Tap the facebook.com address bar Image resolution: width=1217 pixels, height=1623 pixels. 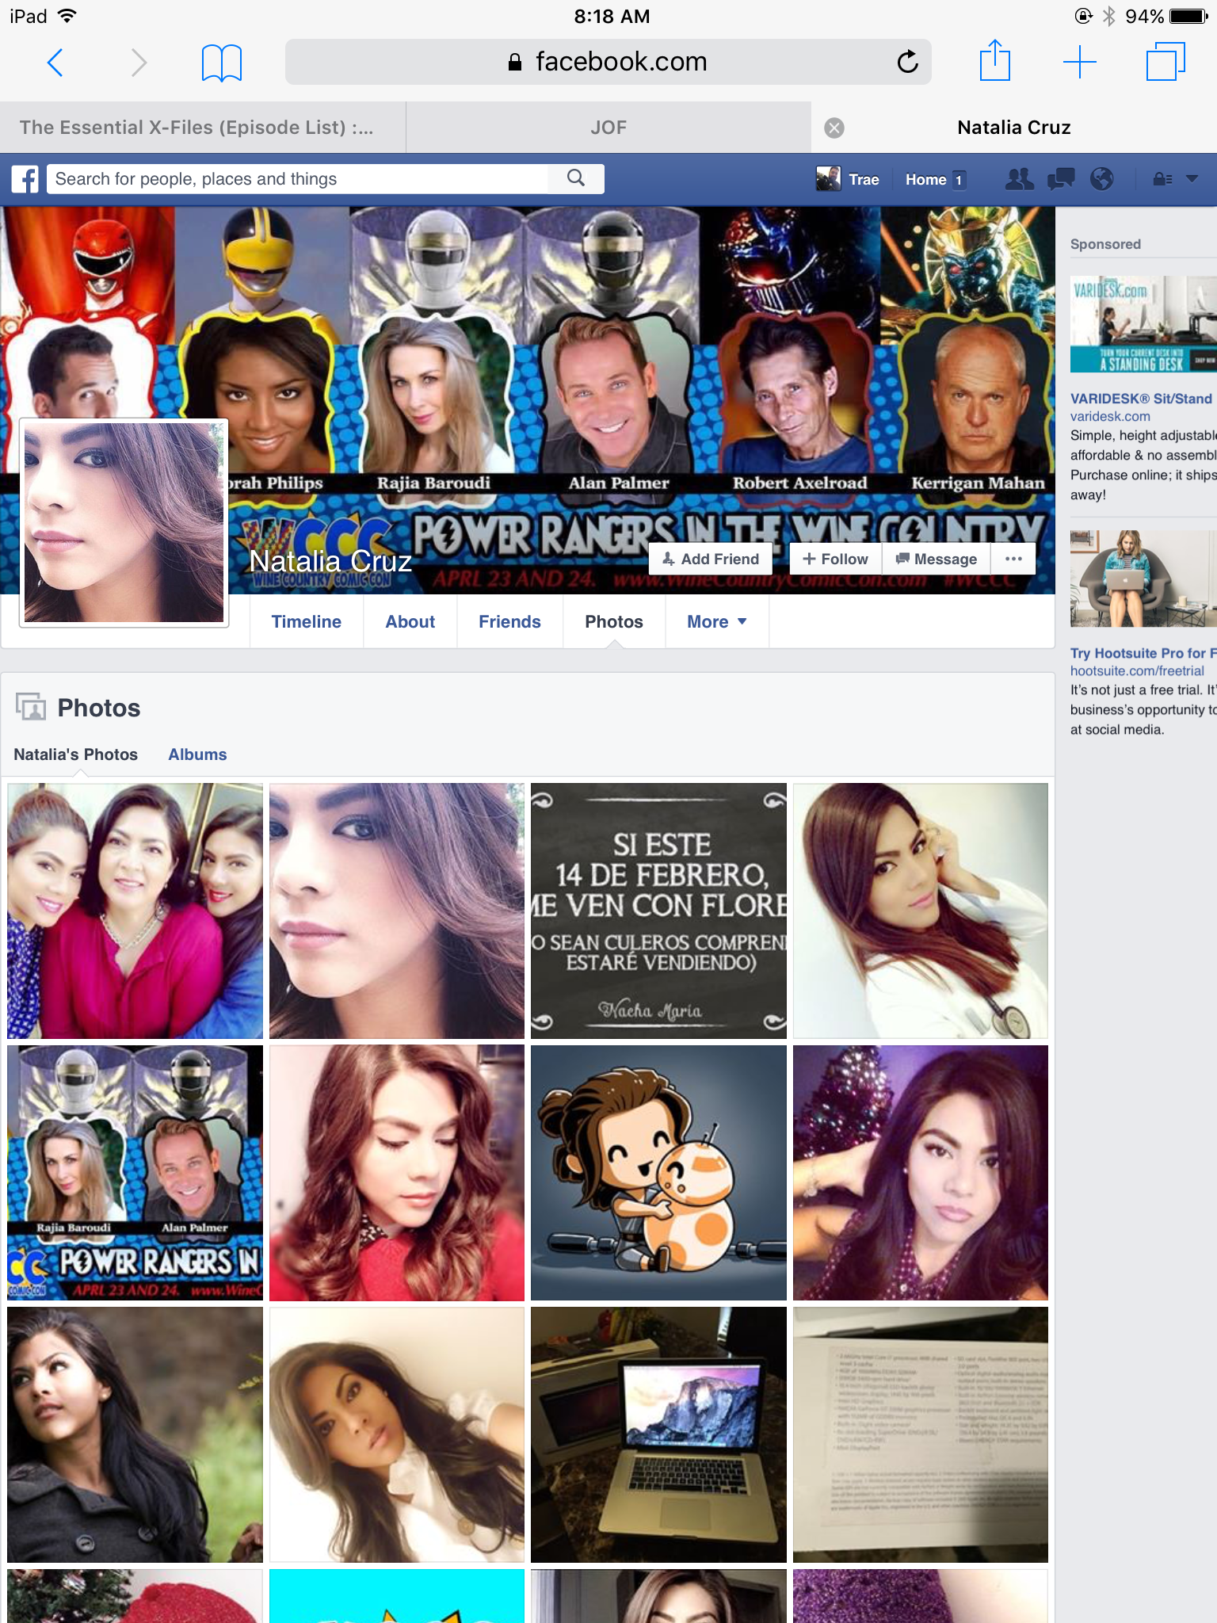click(x=608, y=62)
